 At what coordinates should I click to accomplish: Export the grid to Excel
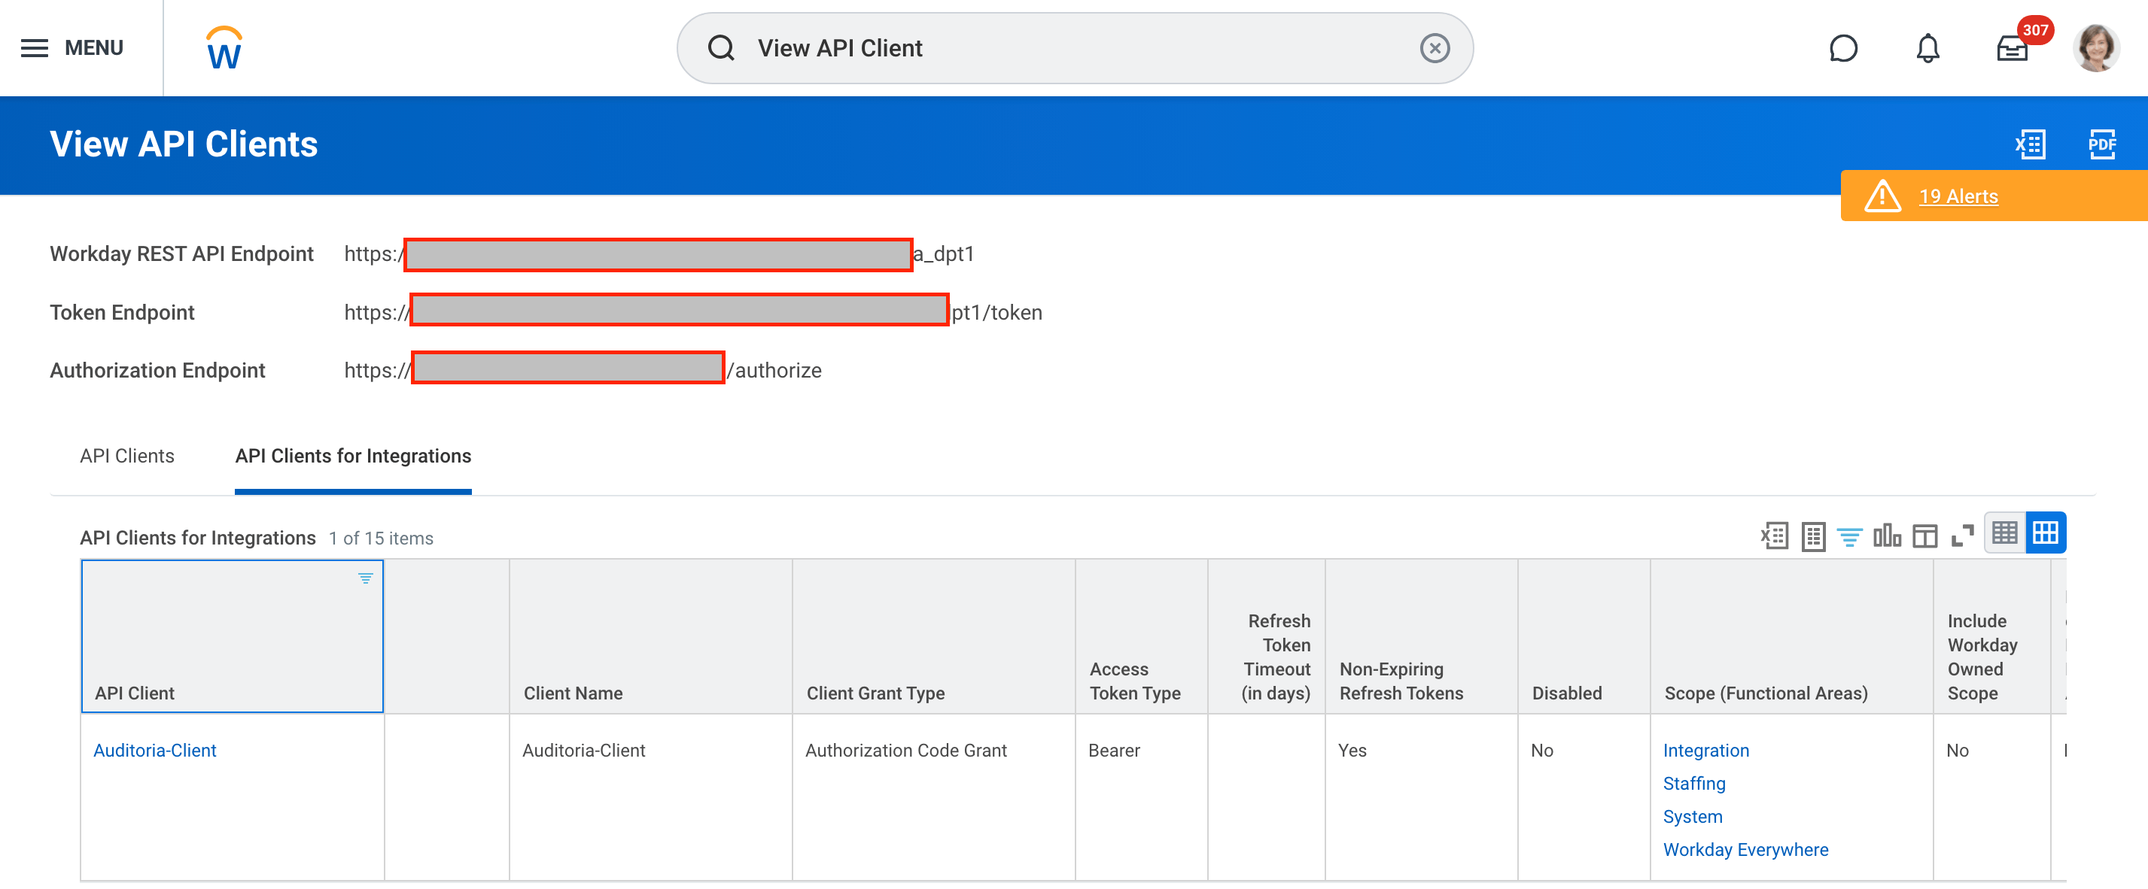point(1775,536)
